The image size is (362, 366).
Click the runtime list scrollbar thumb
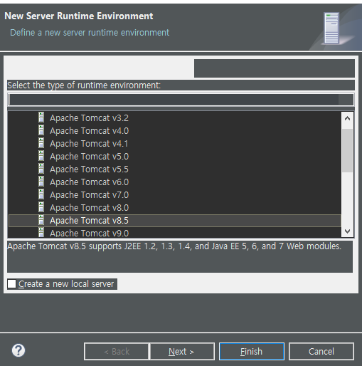[x=348, y=150]
